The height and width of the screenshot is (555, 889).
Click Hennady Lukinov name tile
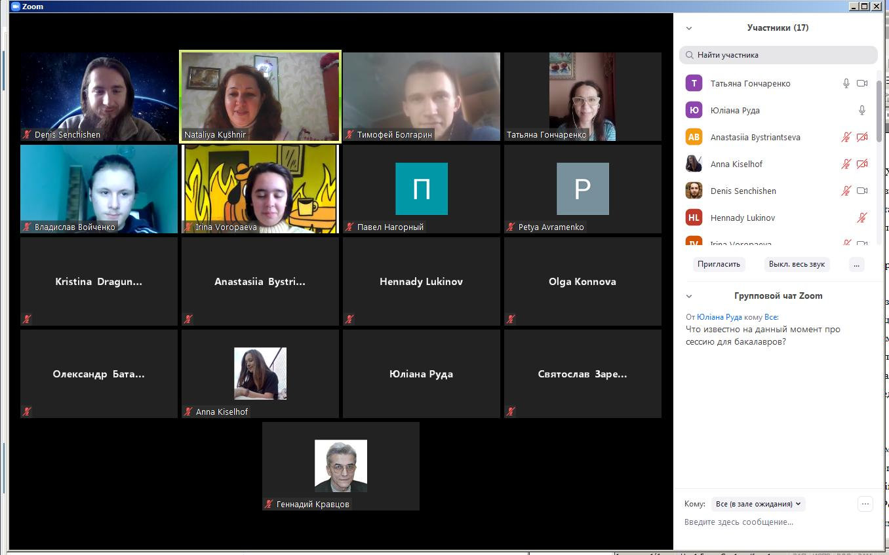(x=422, y=282)
